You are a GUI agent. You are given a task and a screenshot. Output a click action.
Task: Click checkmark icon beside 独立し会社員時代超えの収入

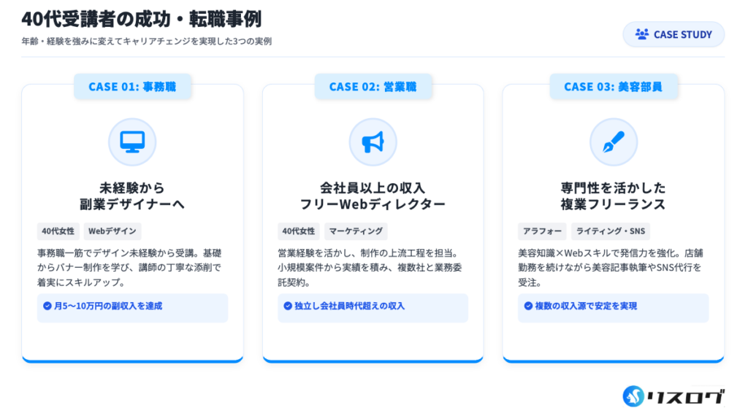pos(288,306)
